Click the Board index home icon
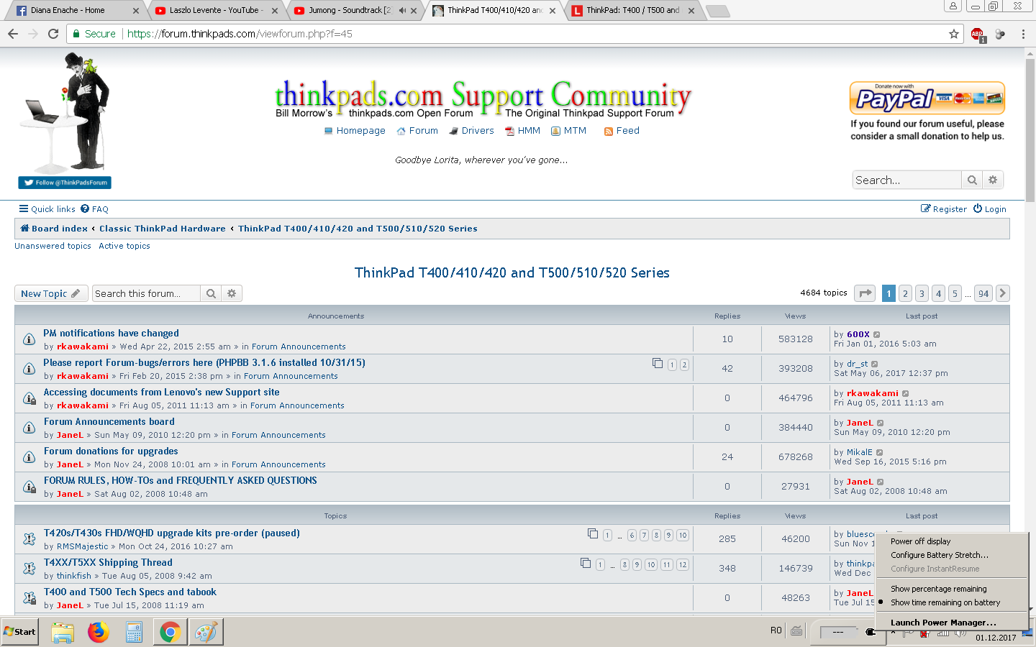This screenshot has height=647, width=1036. (x=25, y=229)
